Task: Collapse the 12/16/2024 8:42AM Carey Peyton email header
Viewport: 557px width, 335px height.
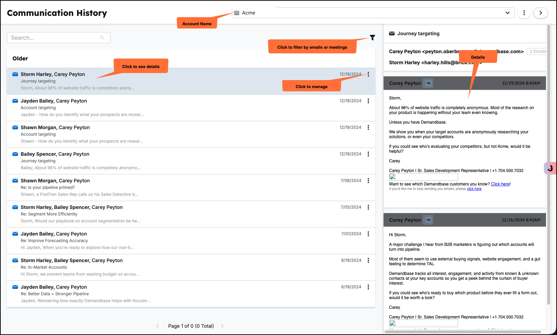Action: pyautogui.click(x=465, y=220)
